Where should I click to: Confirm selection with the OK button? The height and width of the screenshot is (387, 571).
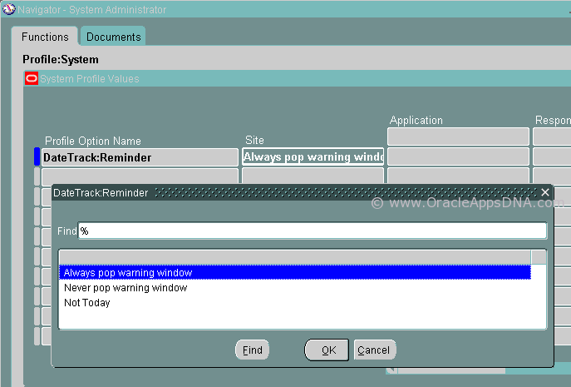(327, 350)
